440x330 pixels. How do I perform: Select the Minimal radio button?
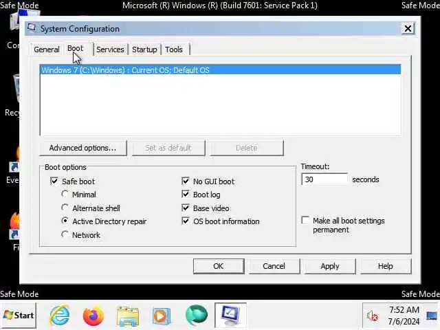[x=65, y=194]
